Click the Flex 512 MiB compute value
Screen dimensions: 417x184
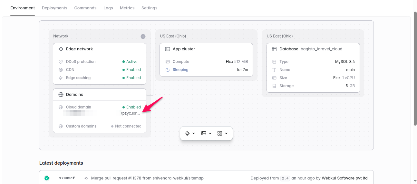point(237,62)
